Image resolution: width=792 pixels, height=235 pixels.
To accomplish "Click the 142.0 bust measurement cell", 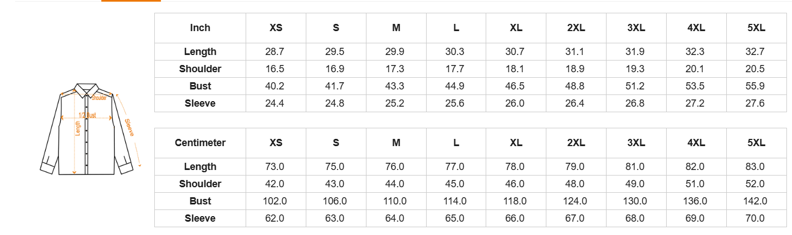I will 756,201.
